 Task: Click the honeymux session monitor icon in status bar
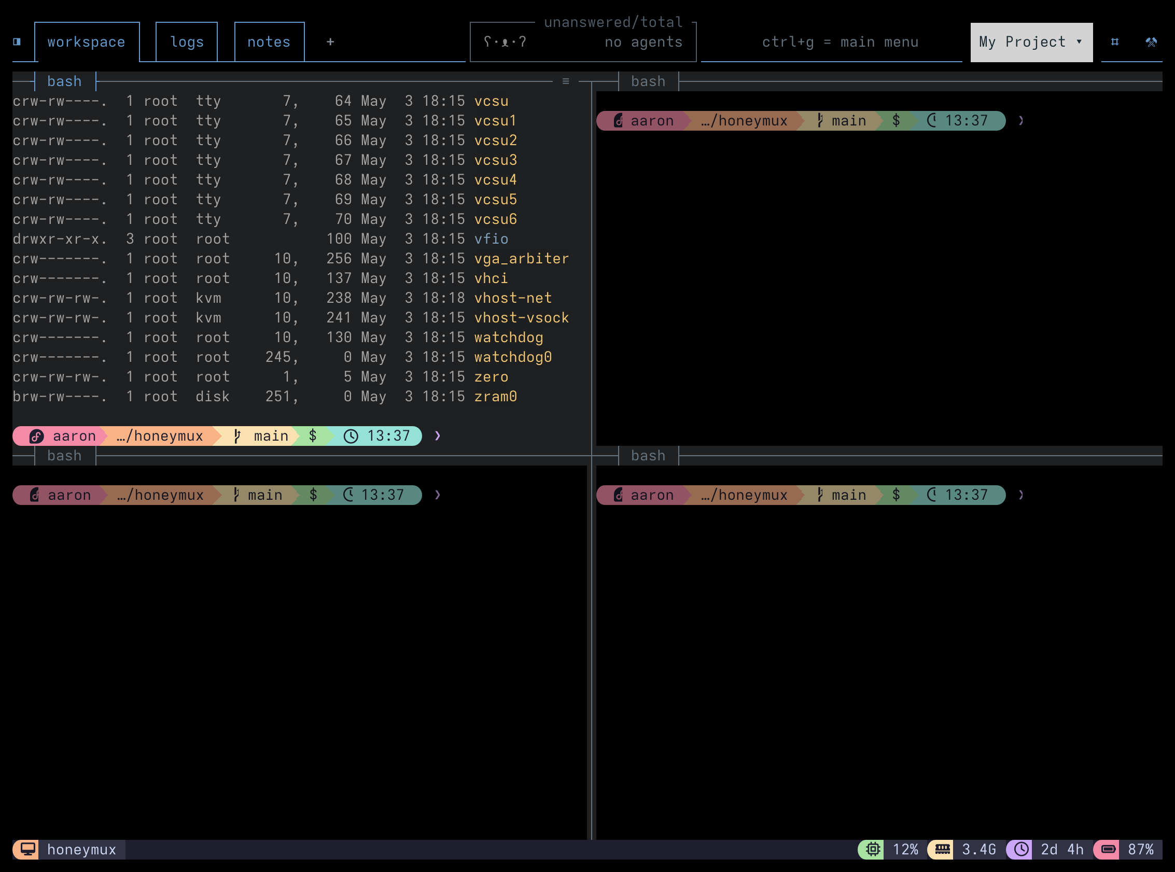(x=27, y=849)
